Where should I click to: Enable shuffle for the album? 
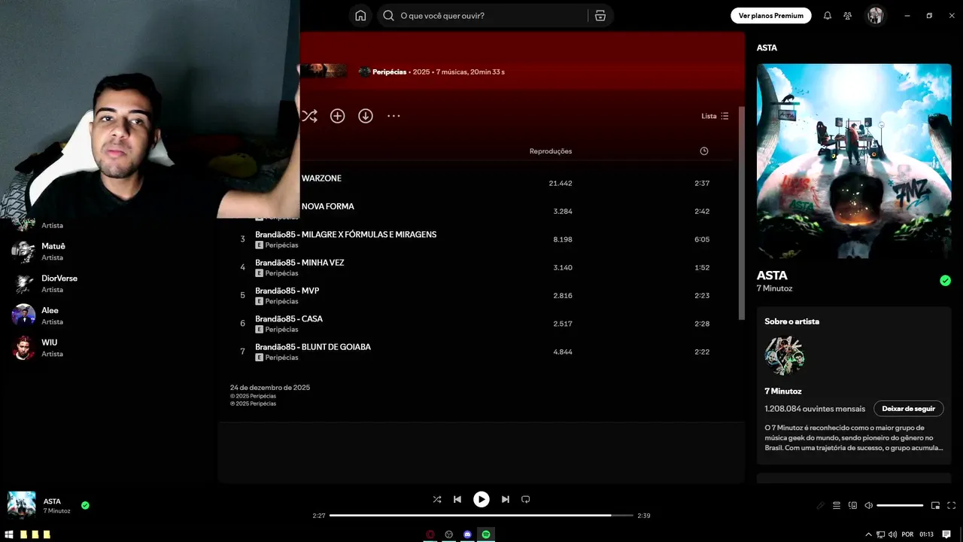pyautogui.click(x=309, y=116)
